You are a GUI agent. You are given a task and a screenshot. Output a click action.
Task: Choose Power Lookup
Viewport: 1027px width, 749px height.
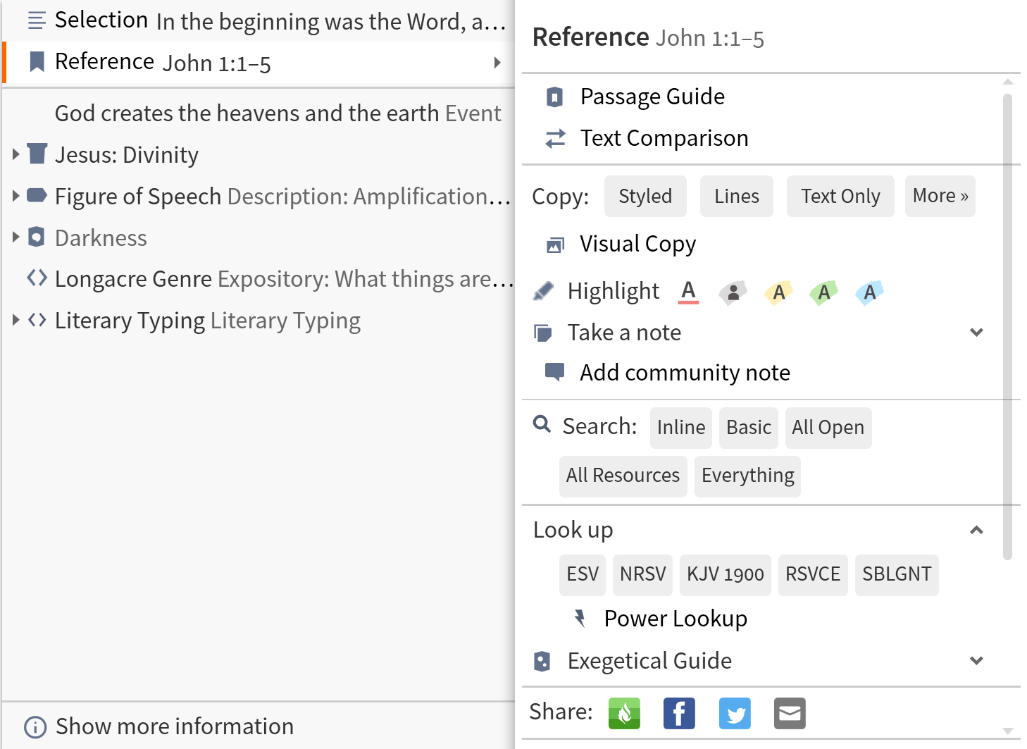676,619
